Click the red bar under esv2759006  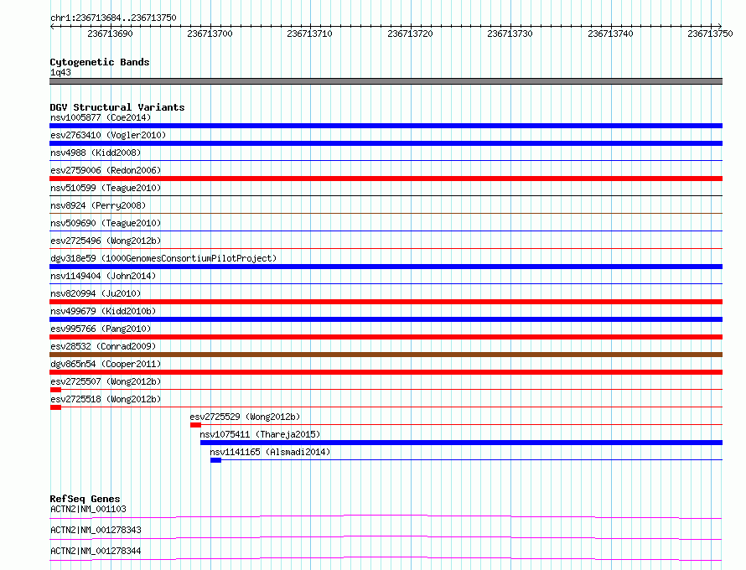point(386,179)
